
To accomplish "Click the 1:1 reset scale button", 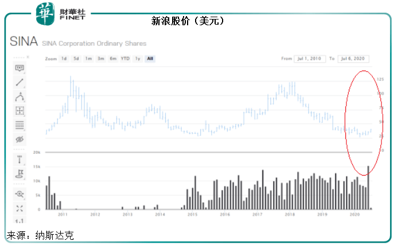I will tap(20, 221).
